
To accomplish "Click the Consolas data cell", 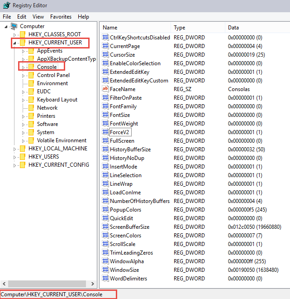I will (x=239, y=89).
